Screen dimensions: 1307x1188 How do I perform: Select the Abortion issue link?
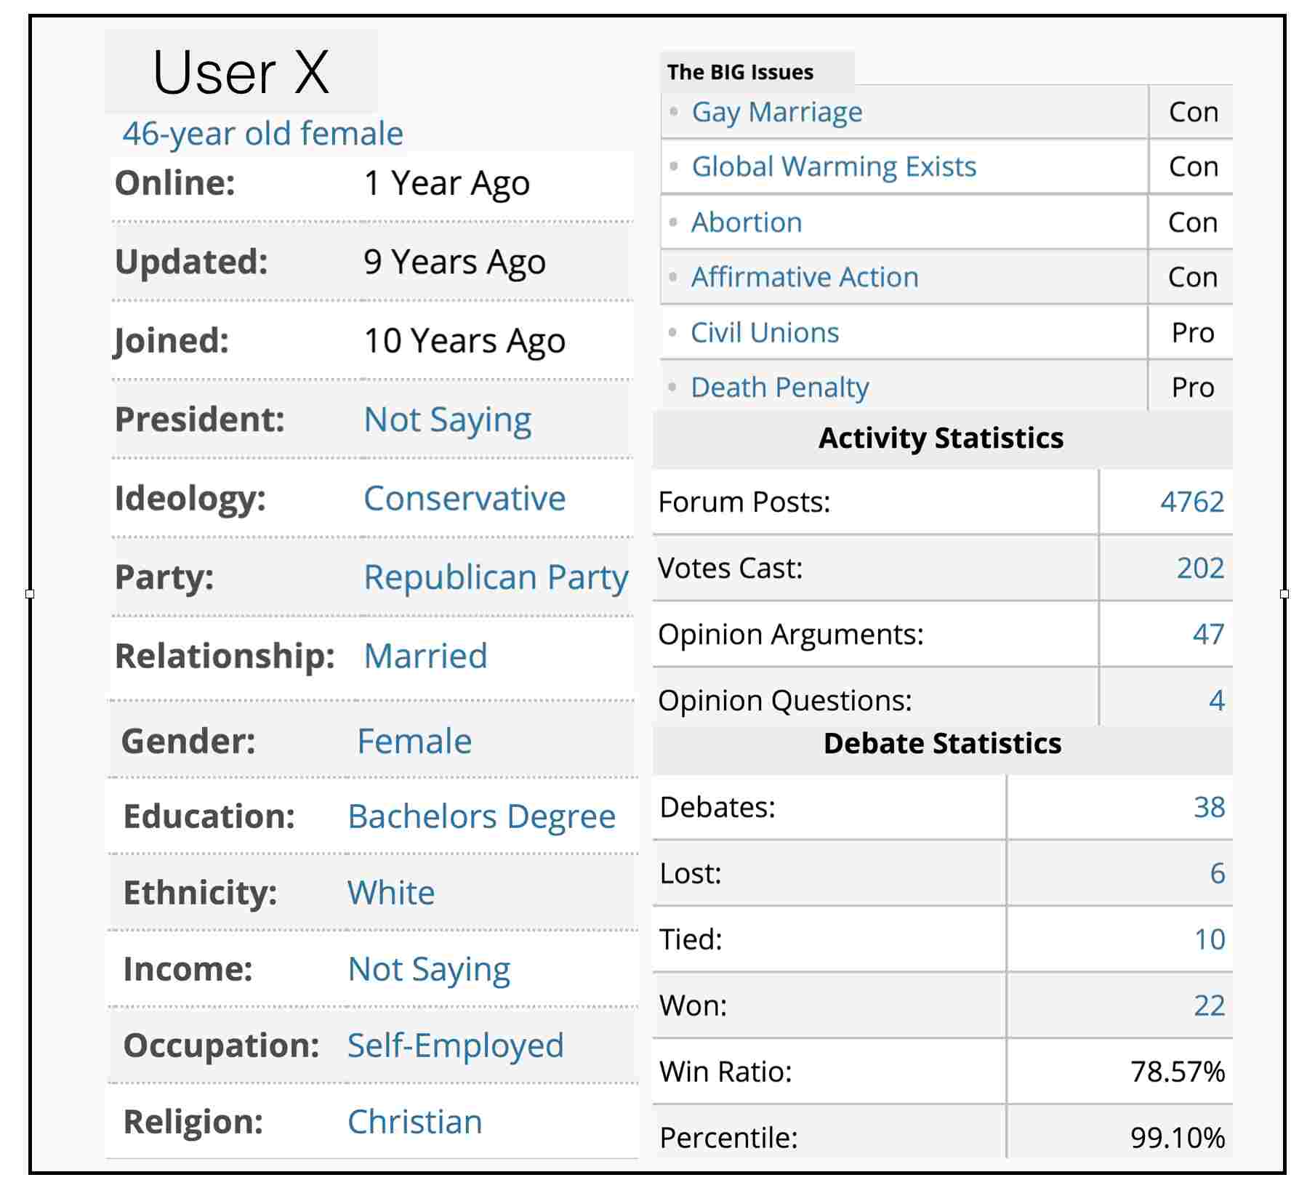pos(747,222)
